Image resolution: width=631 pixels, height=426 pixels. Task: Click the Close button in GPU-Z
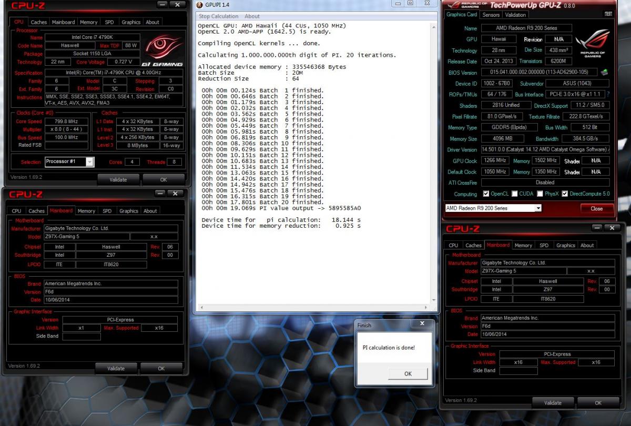(597, 208)
